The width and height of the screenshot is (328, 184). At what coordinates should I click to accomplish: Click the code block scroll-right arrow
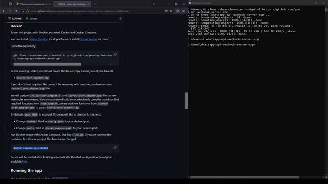point(111,64)
